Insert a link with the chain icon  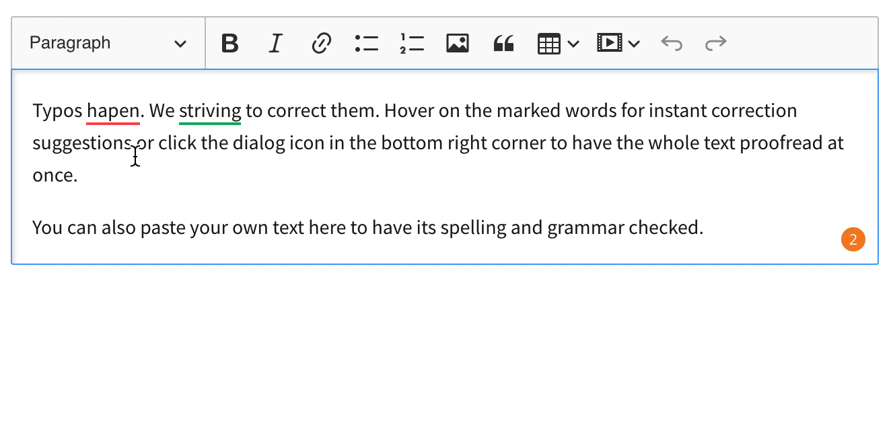pos(321,43)
